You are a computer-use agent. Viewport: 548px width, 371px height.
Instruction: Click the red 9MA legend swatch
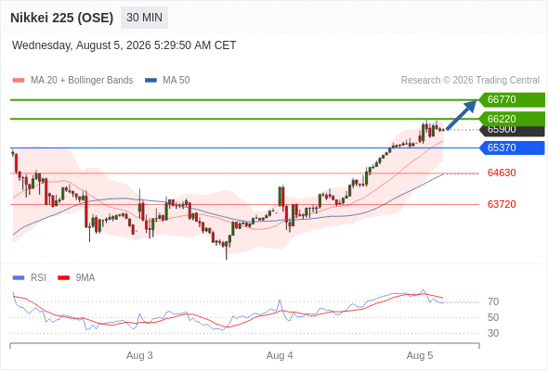click(63, 278)
